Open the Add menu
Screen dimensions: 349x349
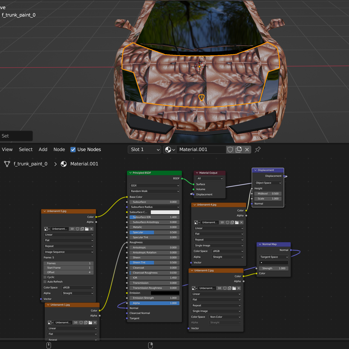(43, 149)
